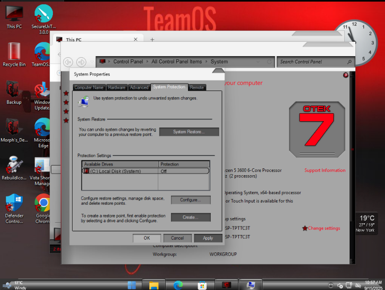Click Back arrow in Control Panel window

point(68,62)
